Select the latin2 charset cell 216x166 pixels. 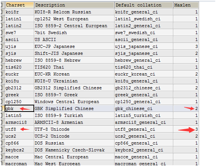[x=20, y=26]
